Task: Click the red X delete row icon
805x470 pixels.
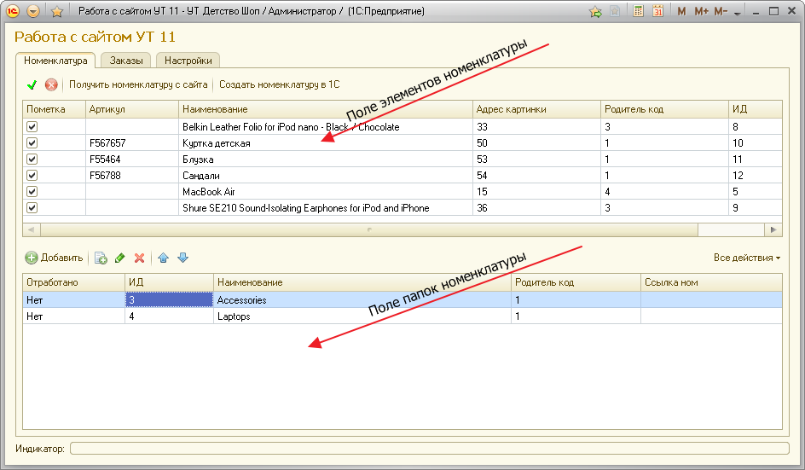Action: [x=139, y=258]
